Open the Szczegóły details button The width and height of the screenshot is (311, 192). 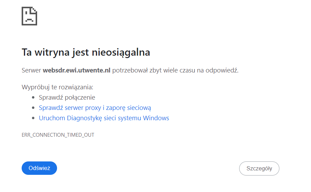[259, 168]
